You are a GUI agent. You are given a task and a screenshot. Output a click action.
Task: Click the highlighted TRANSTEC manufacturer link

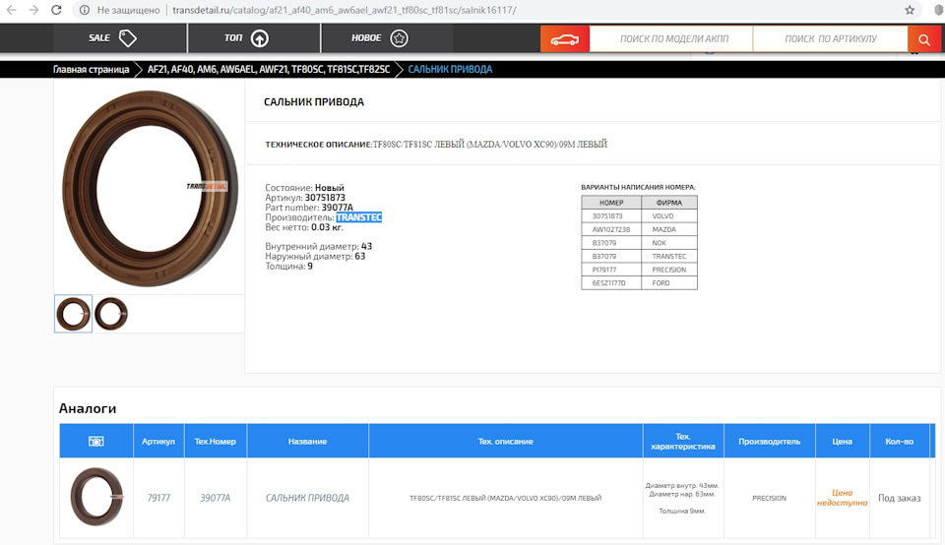(358, 217)
